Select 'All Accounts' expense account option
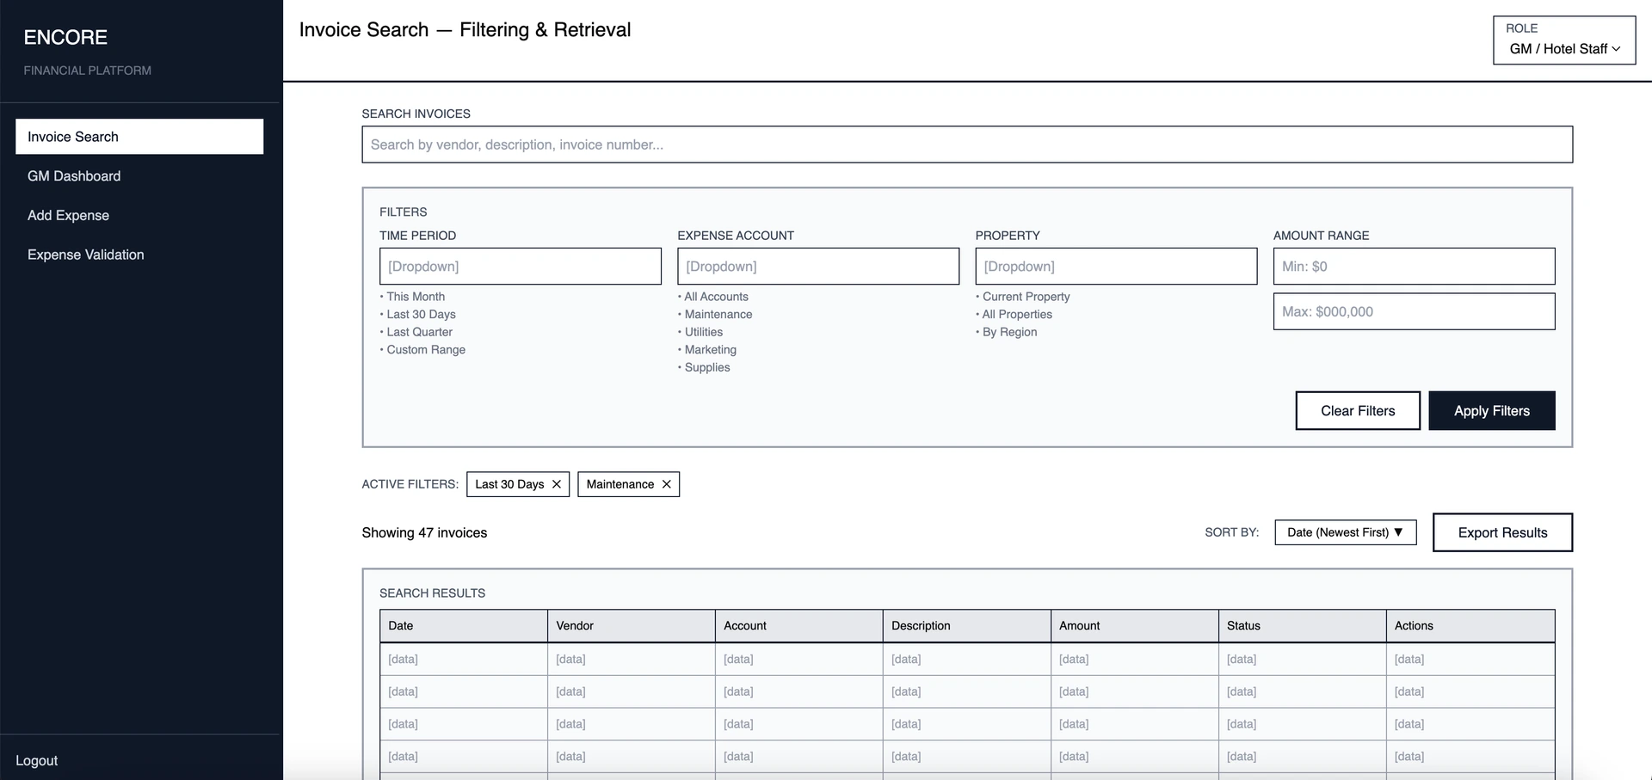This screenshot has height=780, width=1652. (716, 296)
